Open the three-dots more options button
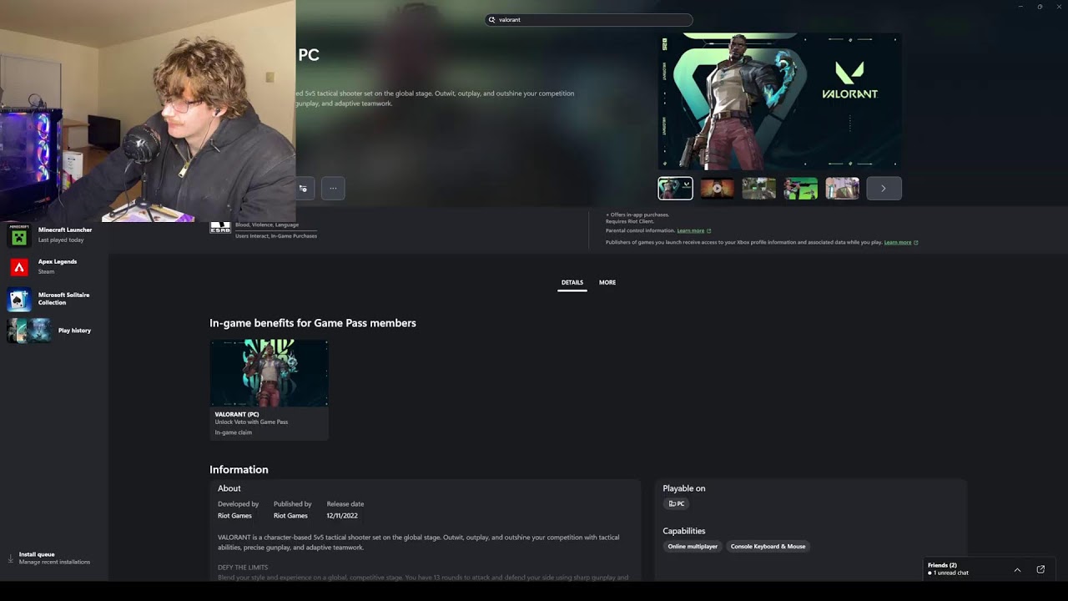 pyautogui.click(x=333, y=189)
